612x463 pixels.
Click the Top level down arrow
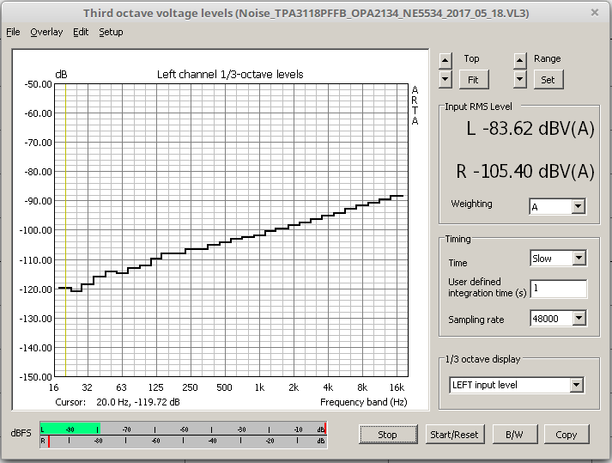pyautogui.click(x=445, y=79)
